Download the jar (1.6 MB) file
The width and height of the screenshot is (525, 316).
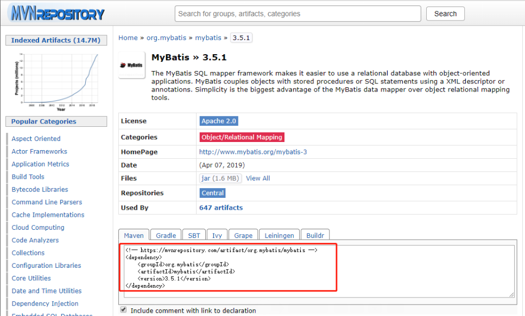pyautogui.click(x=220, y=178)
